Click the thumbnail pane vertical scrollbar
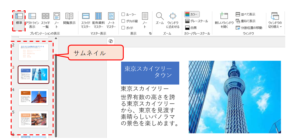 click(x=56, y=95)
